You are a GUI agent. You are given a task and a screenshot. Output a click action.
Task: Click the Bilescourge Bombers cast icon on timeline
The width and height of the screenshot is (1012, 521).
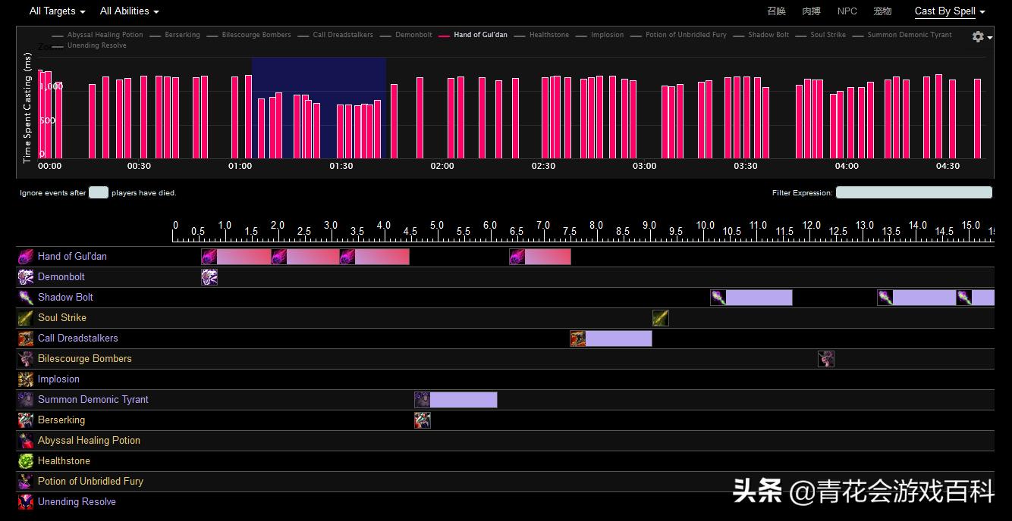tap(826, 358)
